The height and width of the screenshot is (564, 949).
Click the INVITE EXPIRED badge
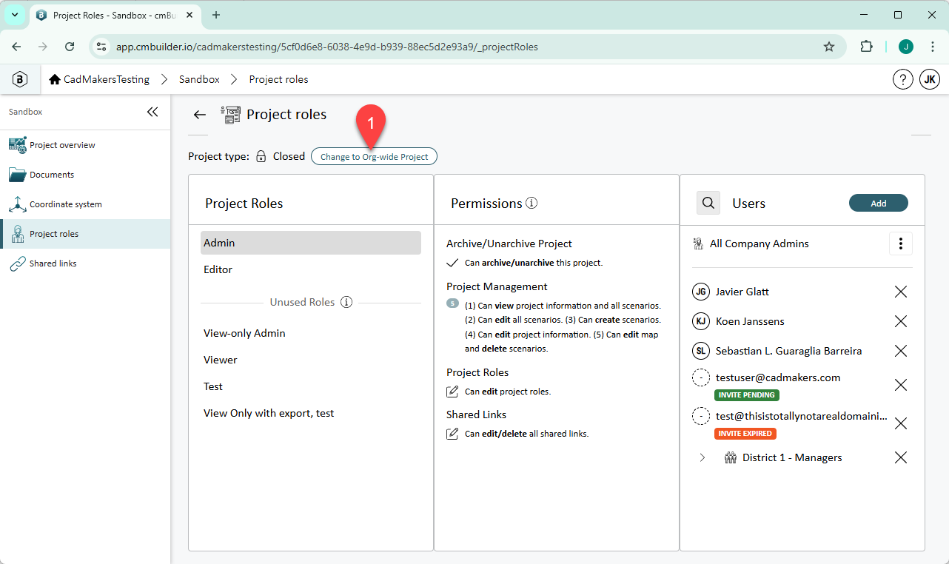[x=745, y=434]
